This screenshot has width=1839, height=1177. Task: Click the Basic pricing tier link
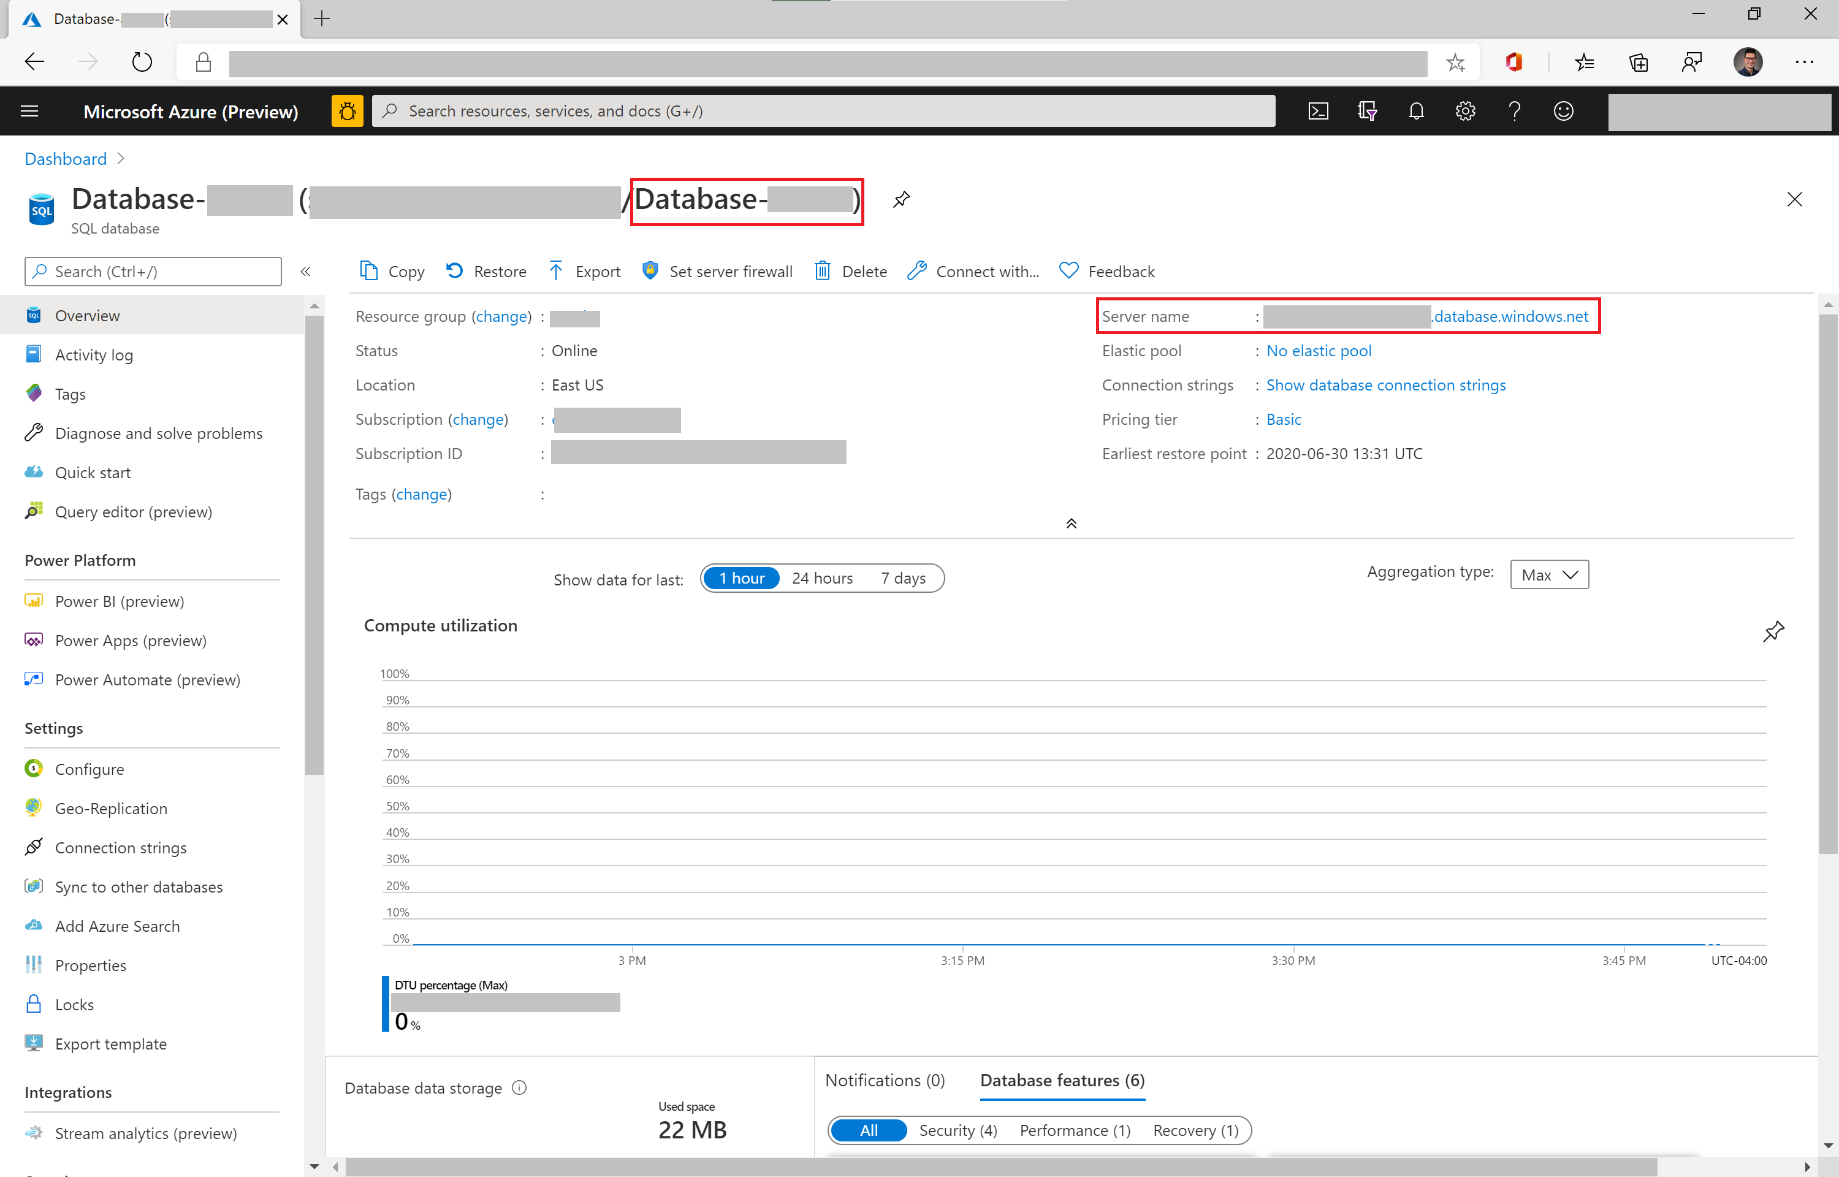coord(1283,419)
